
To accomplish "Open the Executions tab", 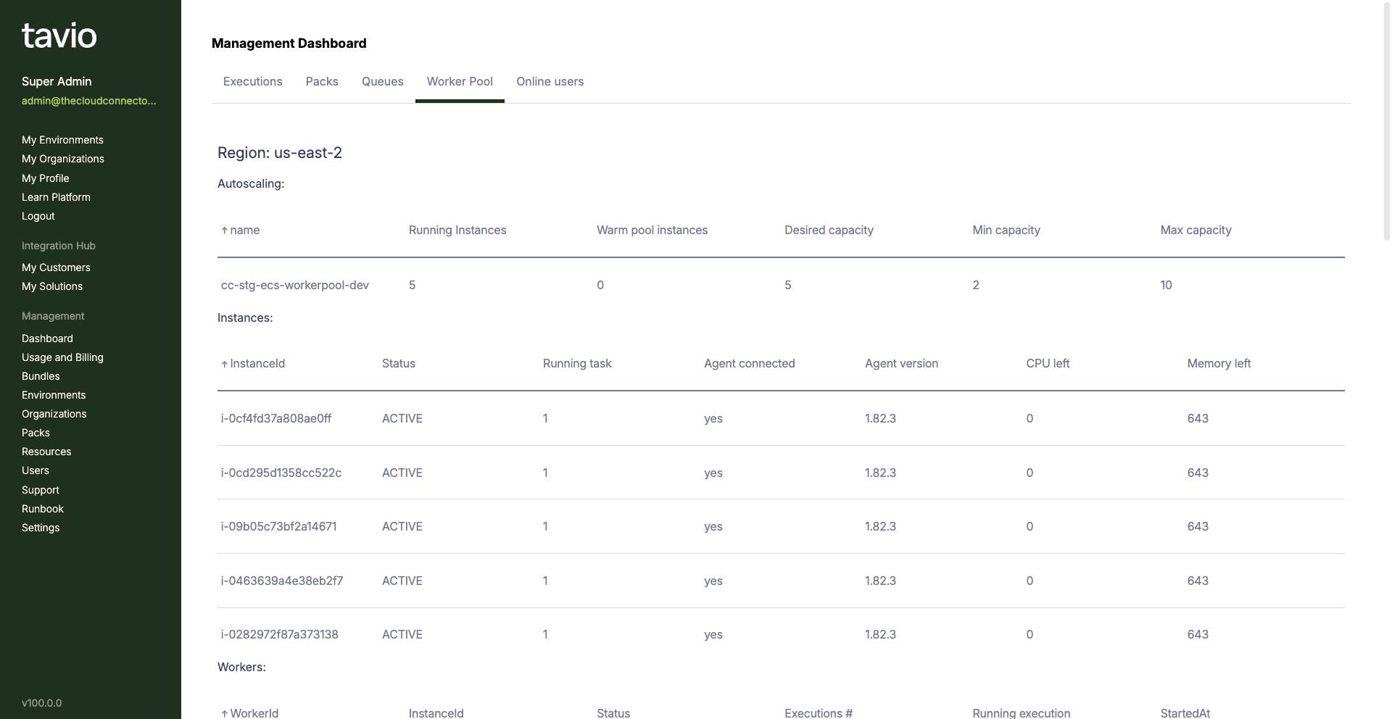I will pos(253,82).
